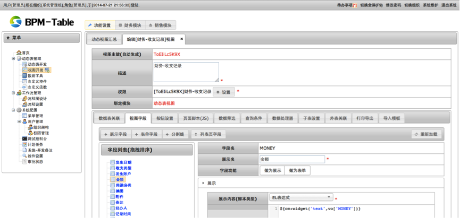This screenshot has height=218, width=460.
Task: Collapse the 系统配置 tree node
Action: click(x=13, y=110)
